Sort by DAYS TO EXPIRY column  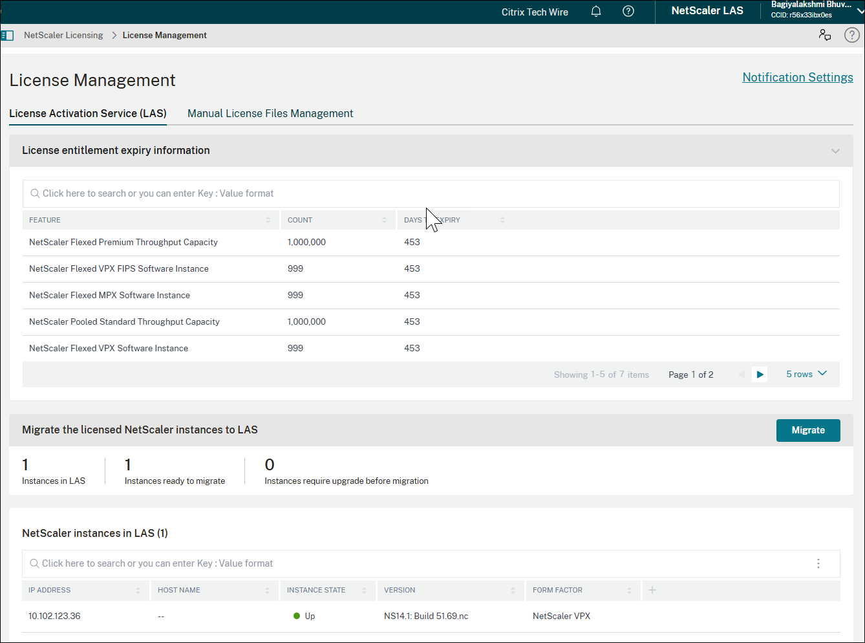click(x=502, y=220)
